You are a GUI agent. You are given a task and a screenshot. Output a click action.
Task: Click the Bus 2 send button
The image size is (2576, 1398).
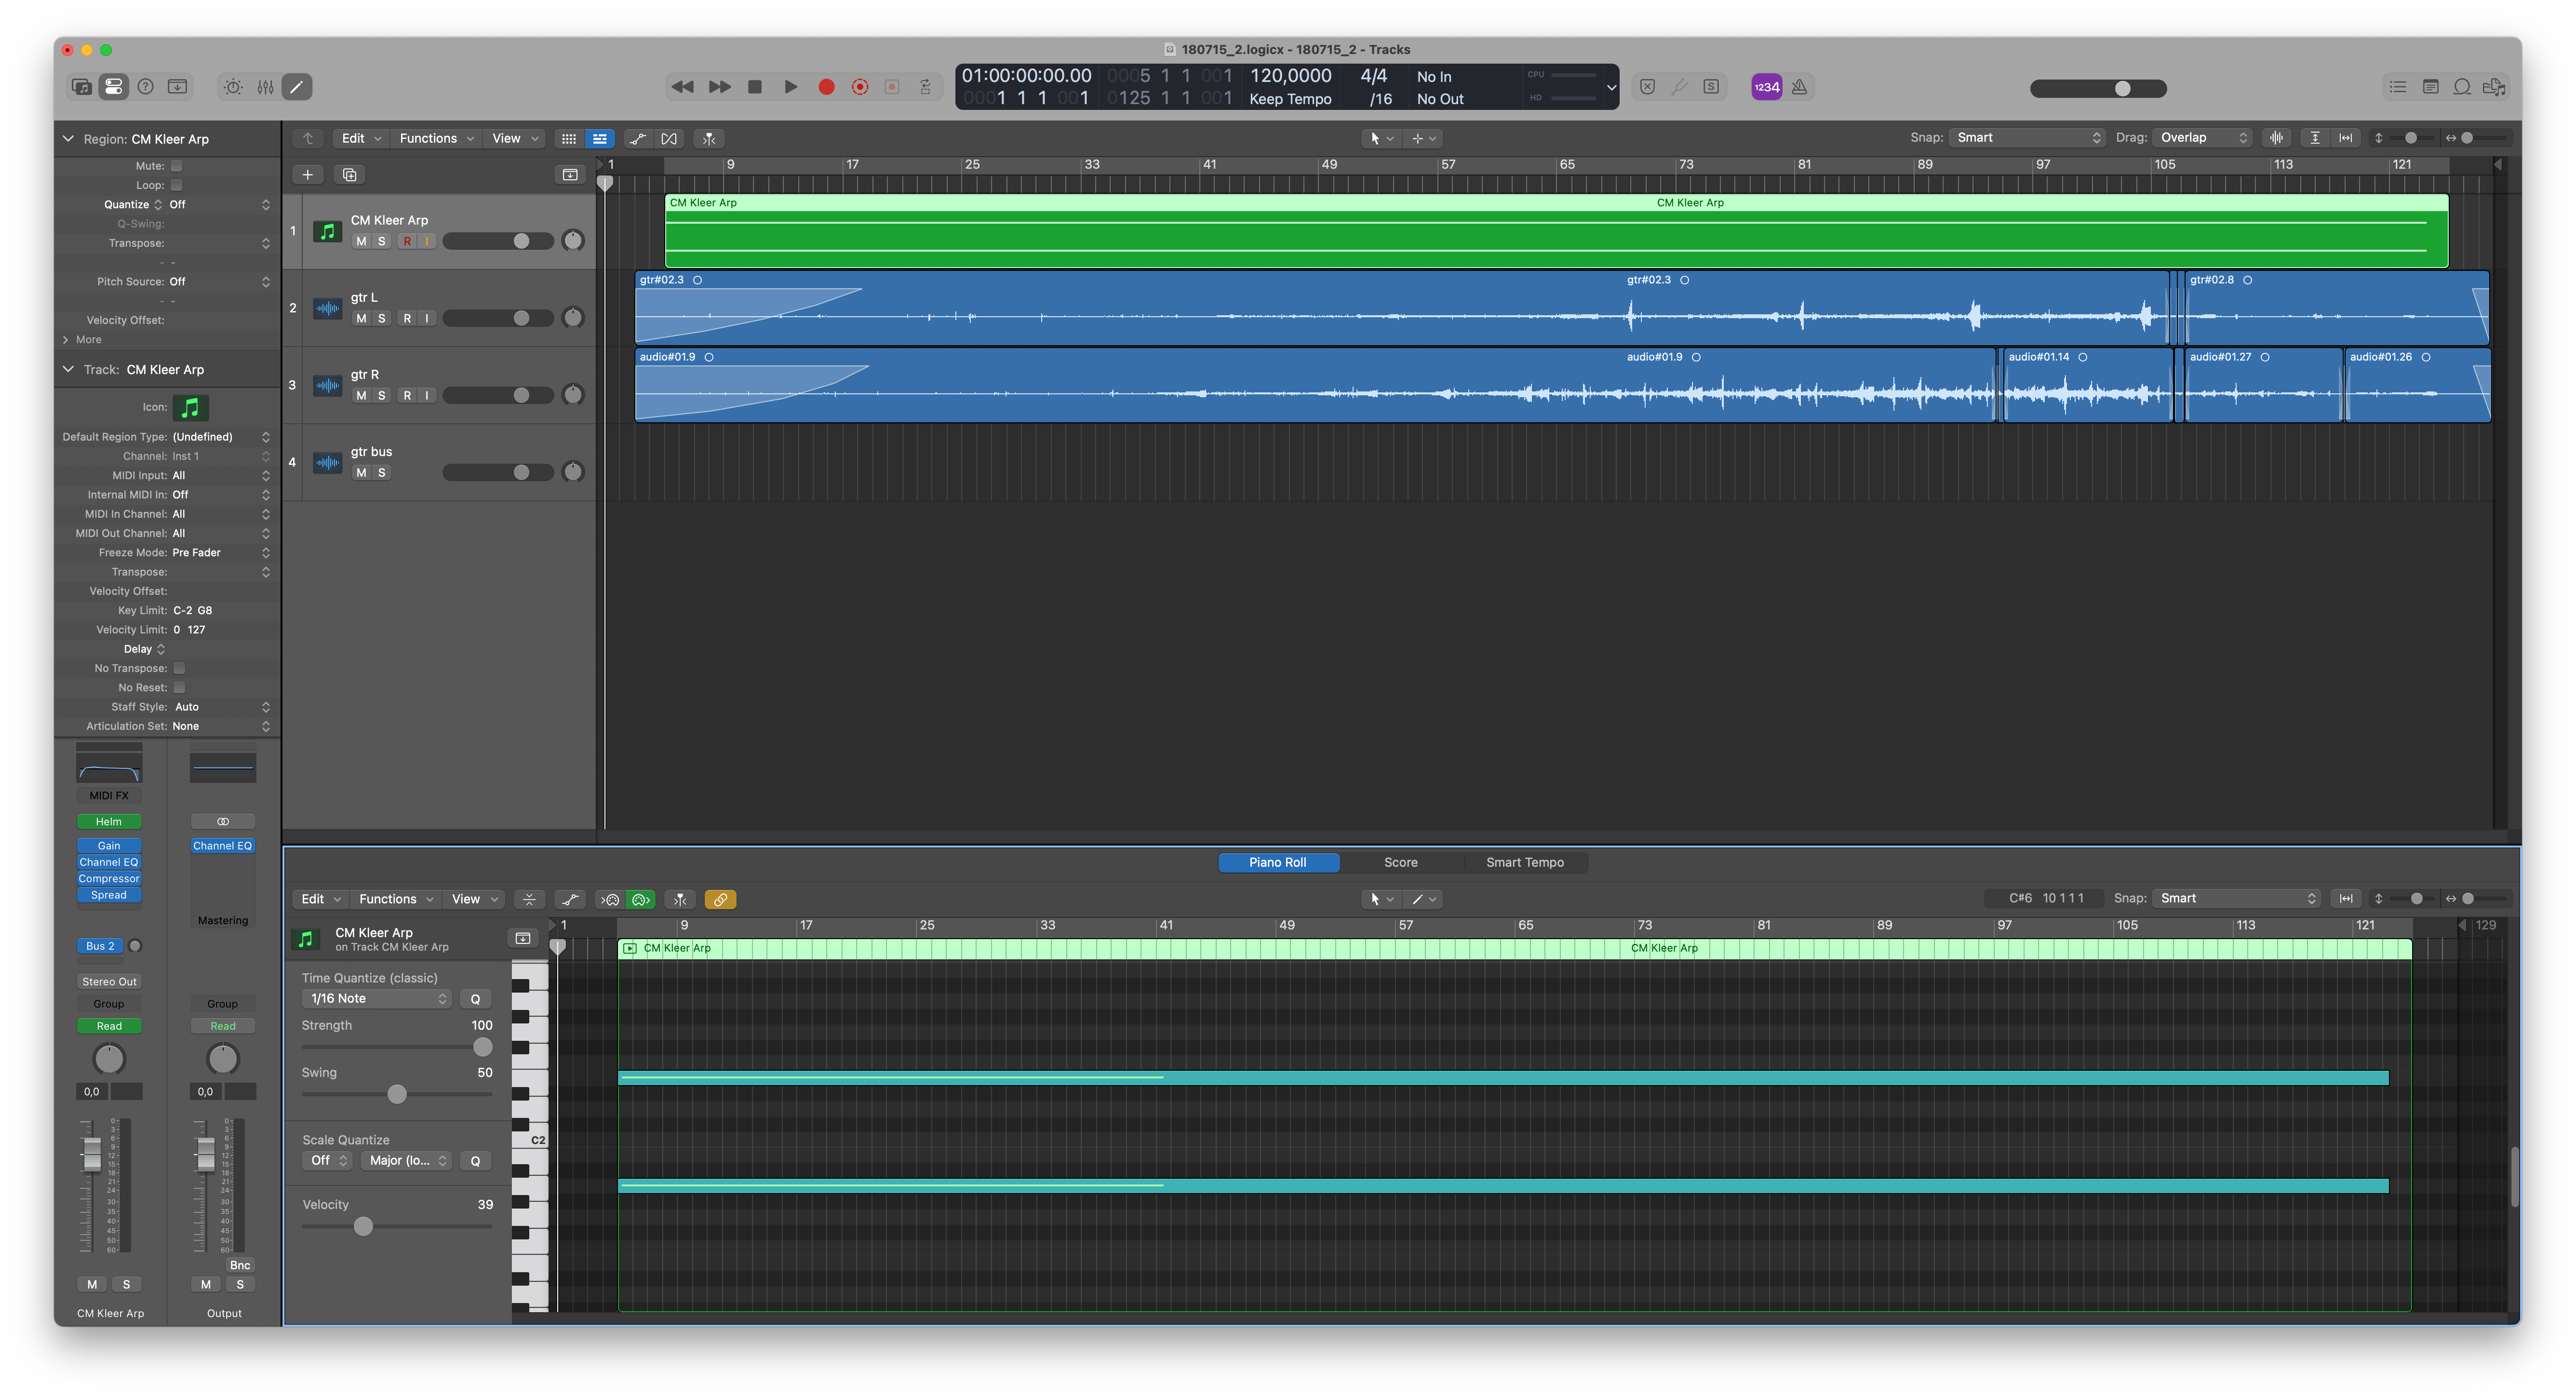[100, 946]
